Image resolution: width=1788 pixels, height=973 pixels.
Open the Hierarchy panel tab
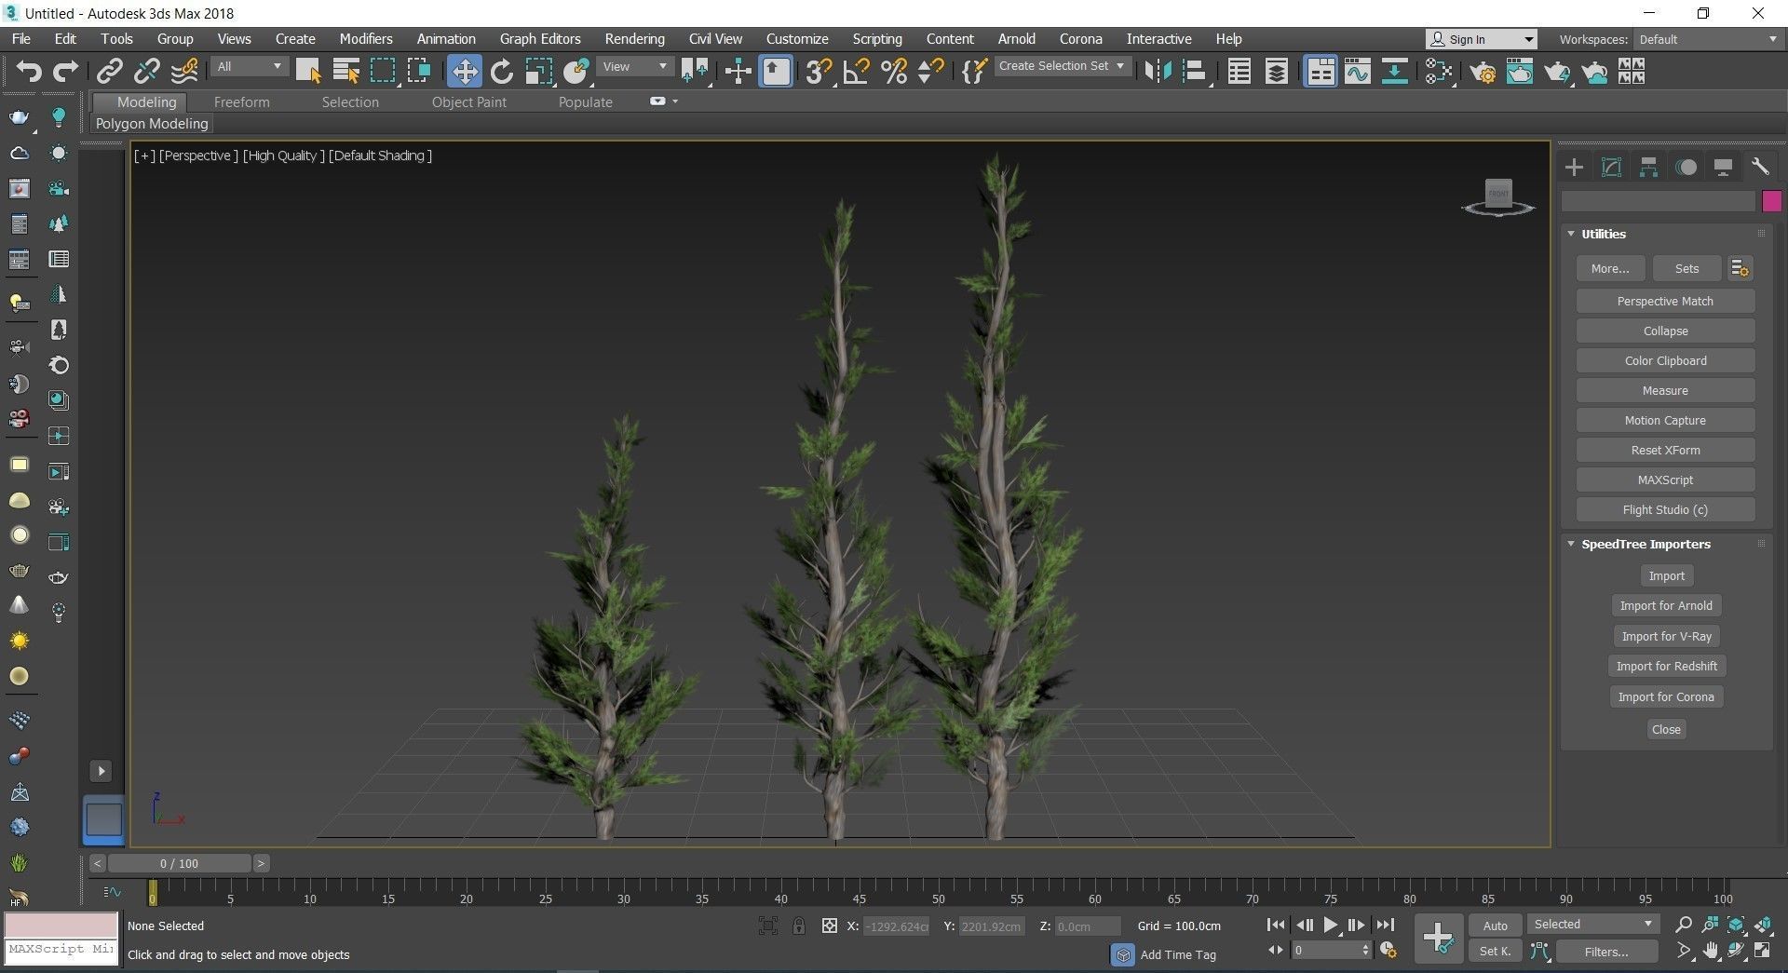[1648, 167]
